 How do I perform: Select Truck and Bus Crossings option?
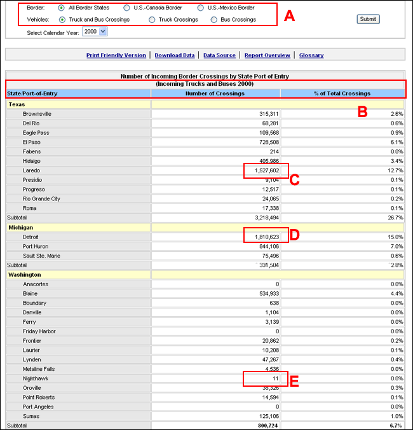pos(62,20)
